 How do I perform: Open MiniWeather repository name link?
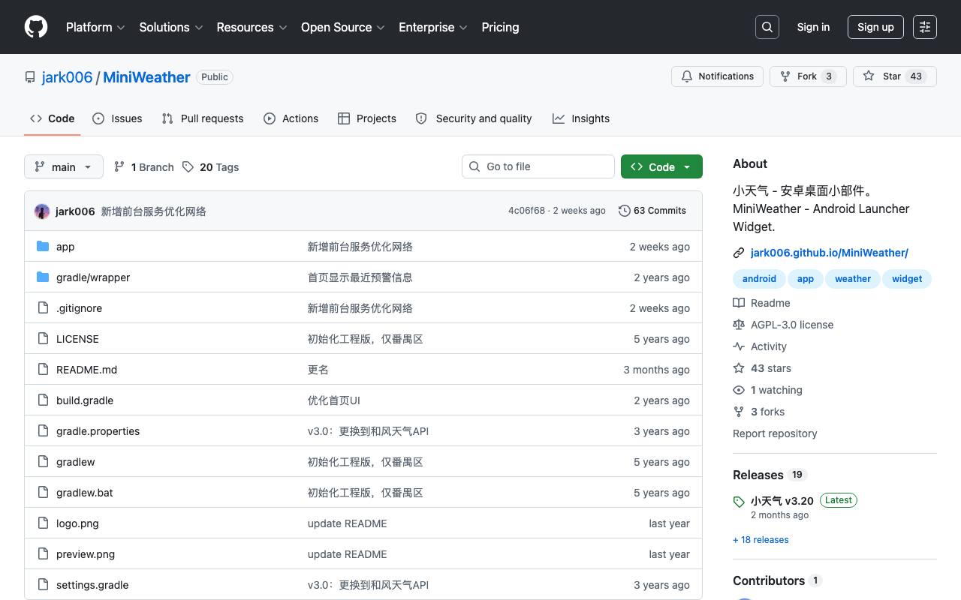(x=146, y=77)
